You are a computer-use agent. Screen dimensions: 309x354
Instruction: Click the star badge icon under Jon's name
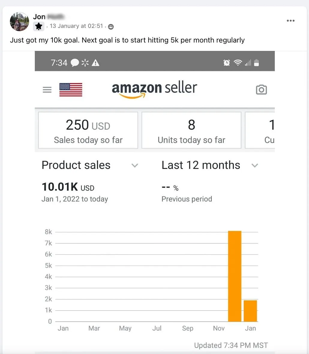point(39,26)
